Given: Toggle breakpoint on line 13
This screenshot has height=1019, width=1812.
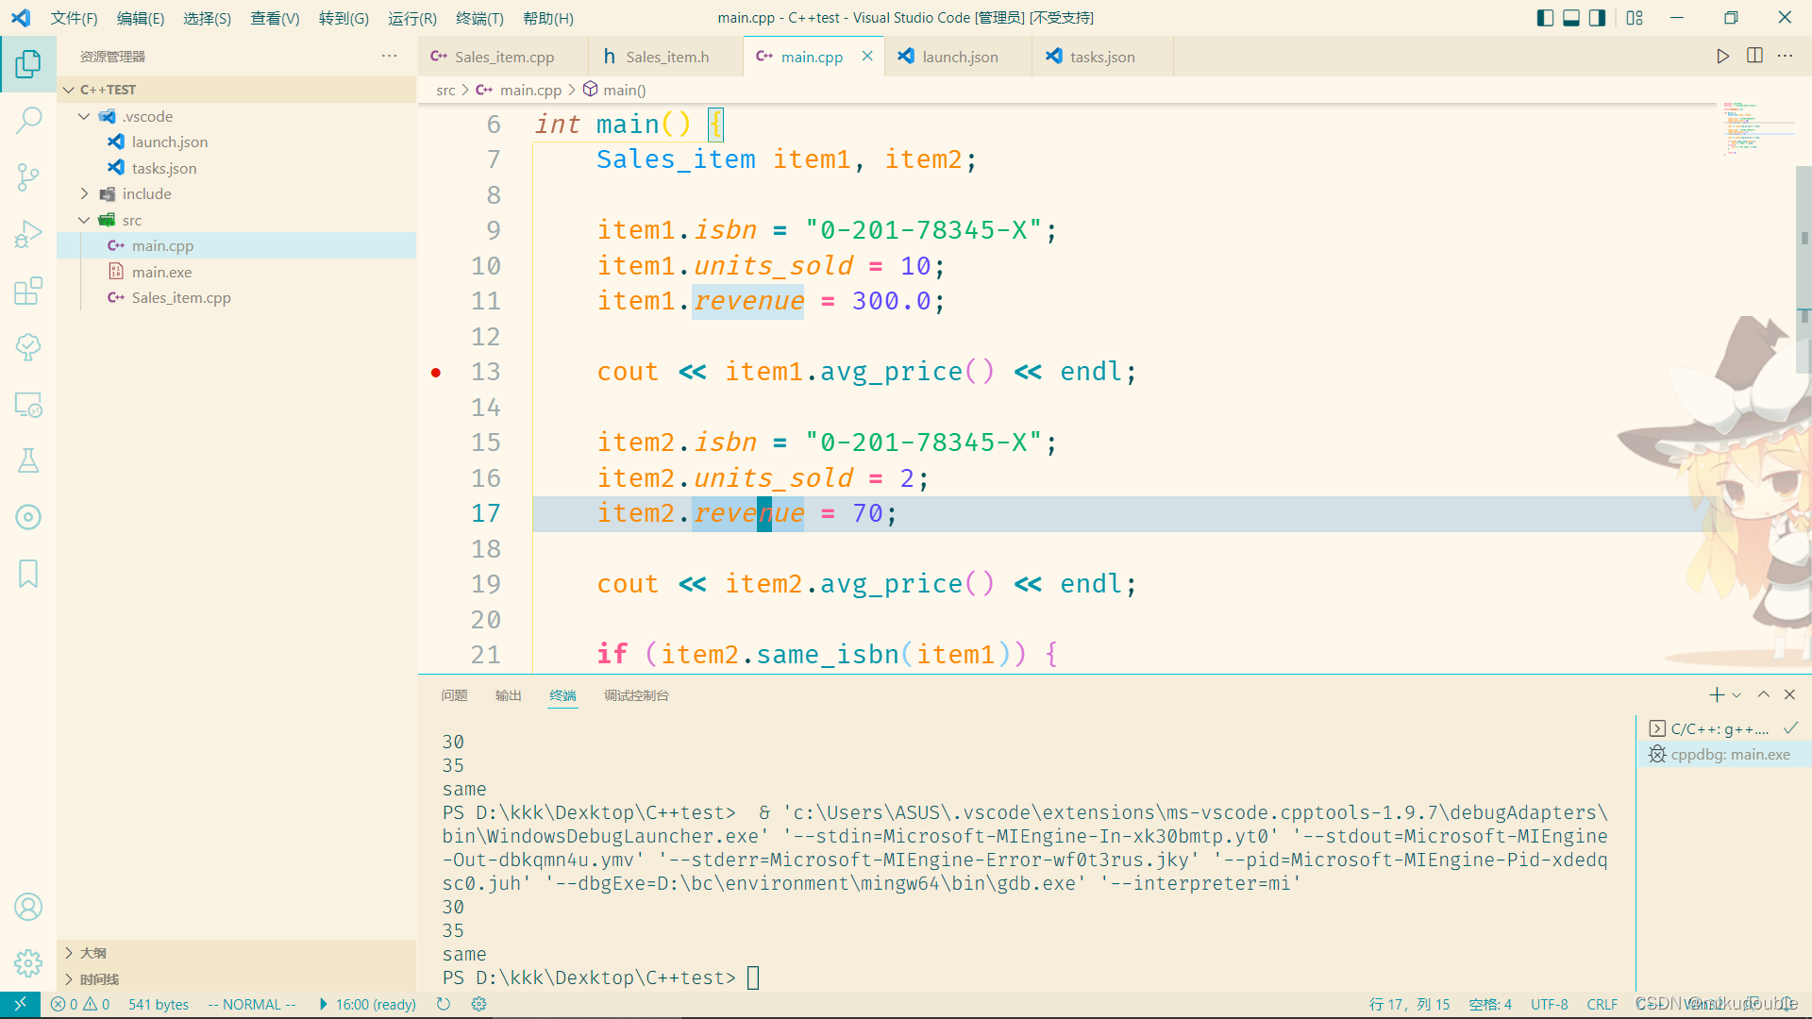Looking at the screenshot, I should (x=436, y=373).
